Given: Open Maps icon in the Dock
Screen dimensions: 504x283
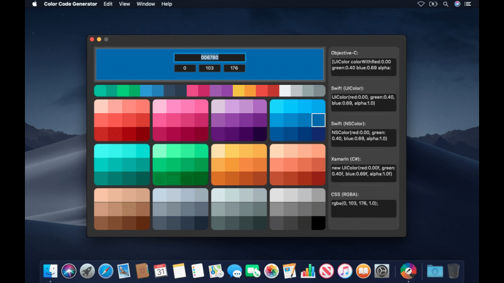Looking at the screenshot, I should (x=216, y=271).
